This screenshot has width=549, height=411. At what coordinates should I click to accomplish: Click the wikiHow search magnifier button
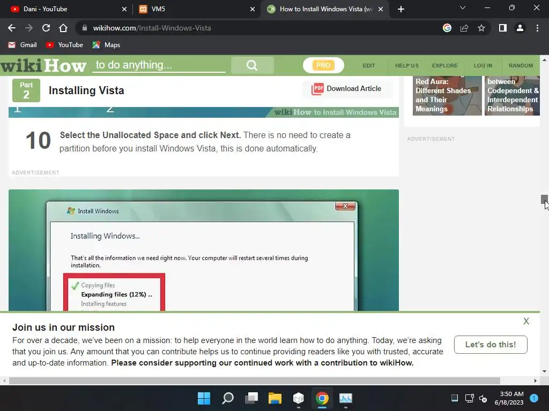coord(252,65)
